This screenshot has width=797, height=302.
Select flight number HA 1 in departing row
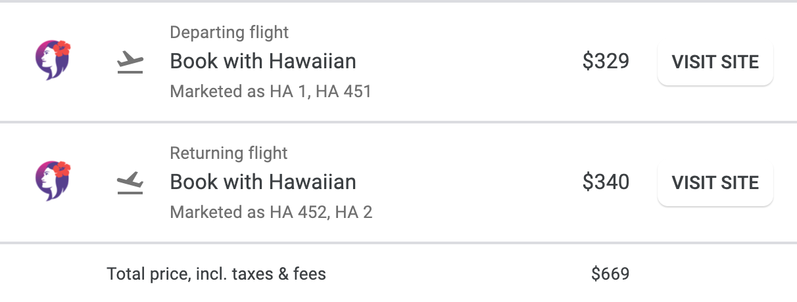pyautogui.click(x=289, y=91)
